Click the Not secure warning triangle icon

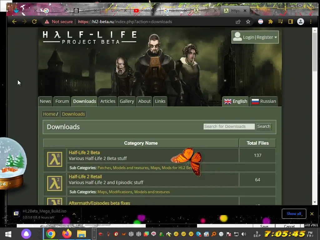(47, 22)
